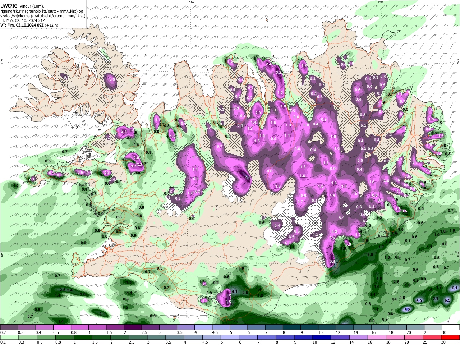
Task: Pick the navy blue 10 mm rain scale swatch
Action: [321, 337]
